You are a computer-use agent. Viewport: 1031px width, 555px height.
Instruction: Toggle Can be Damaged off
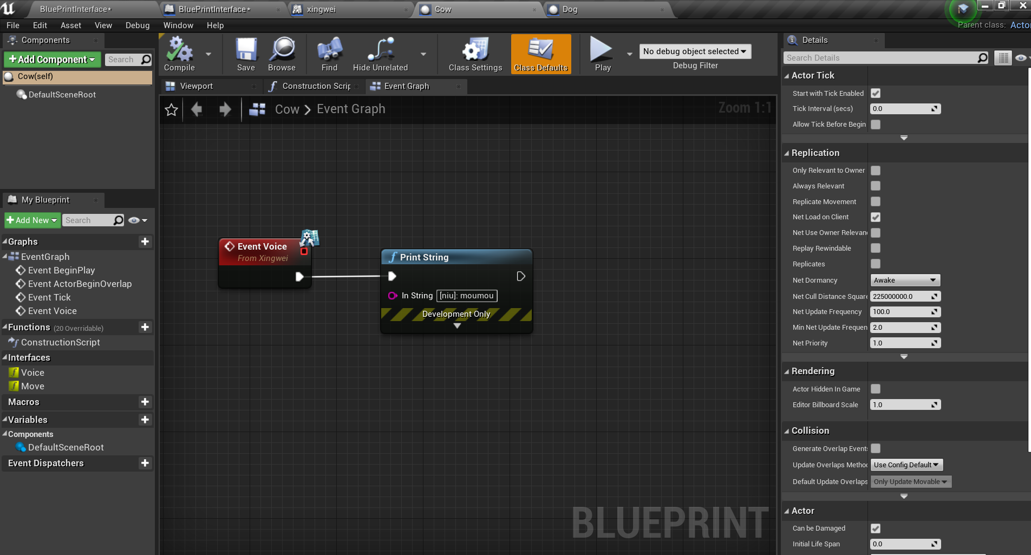coord(876,528)
